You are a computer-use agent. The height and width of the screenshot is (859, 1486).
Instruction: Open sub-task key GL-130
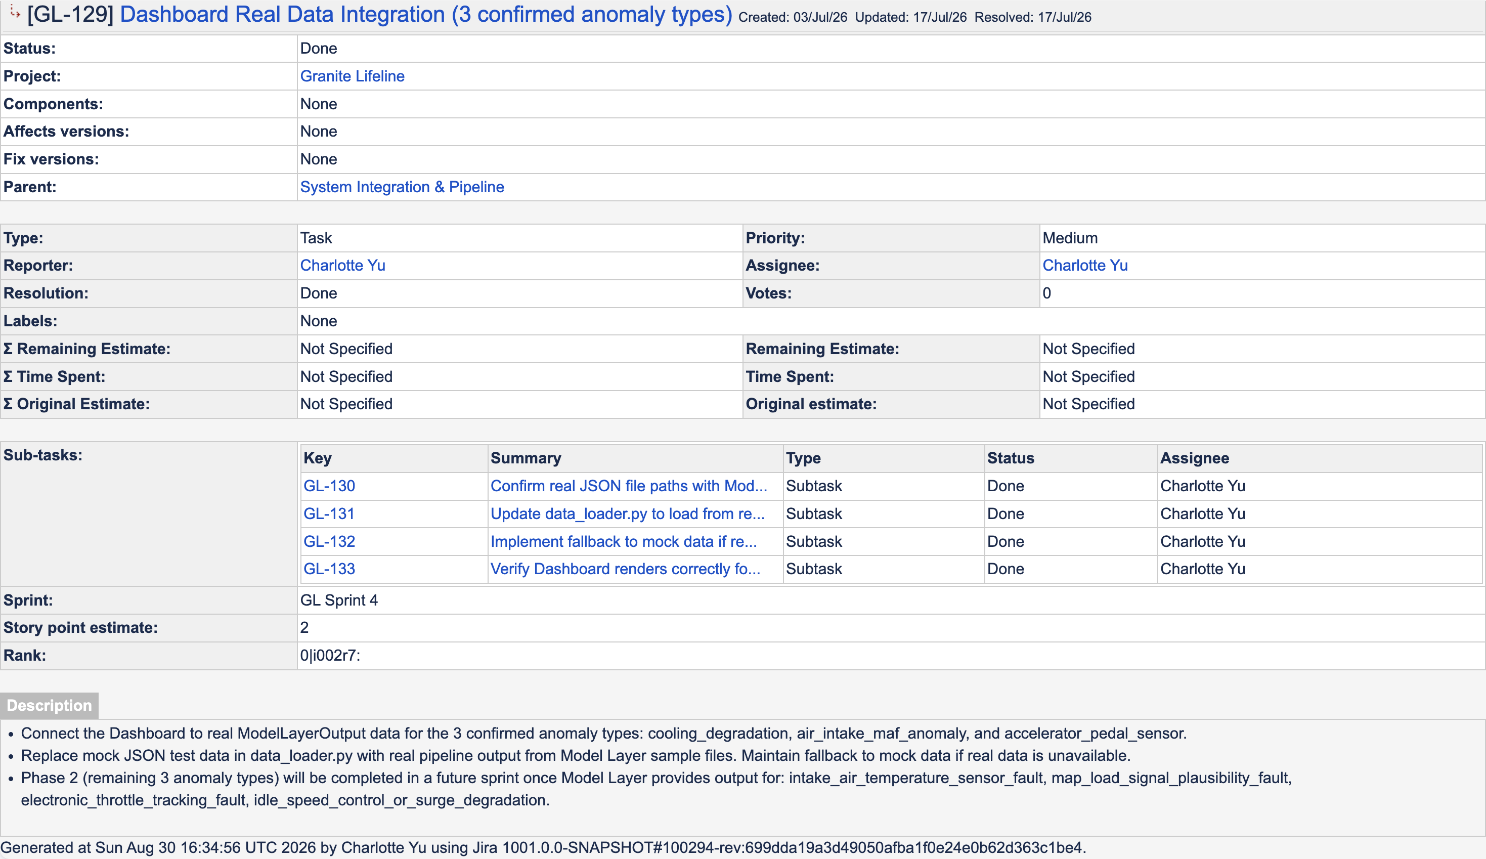click(x=329, y=486)
